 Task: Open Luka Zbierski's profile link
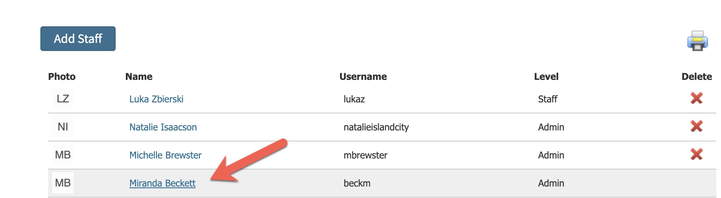click(156, 99)
